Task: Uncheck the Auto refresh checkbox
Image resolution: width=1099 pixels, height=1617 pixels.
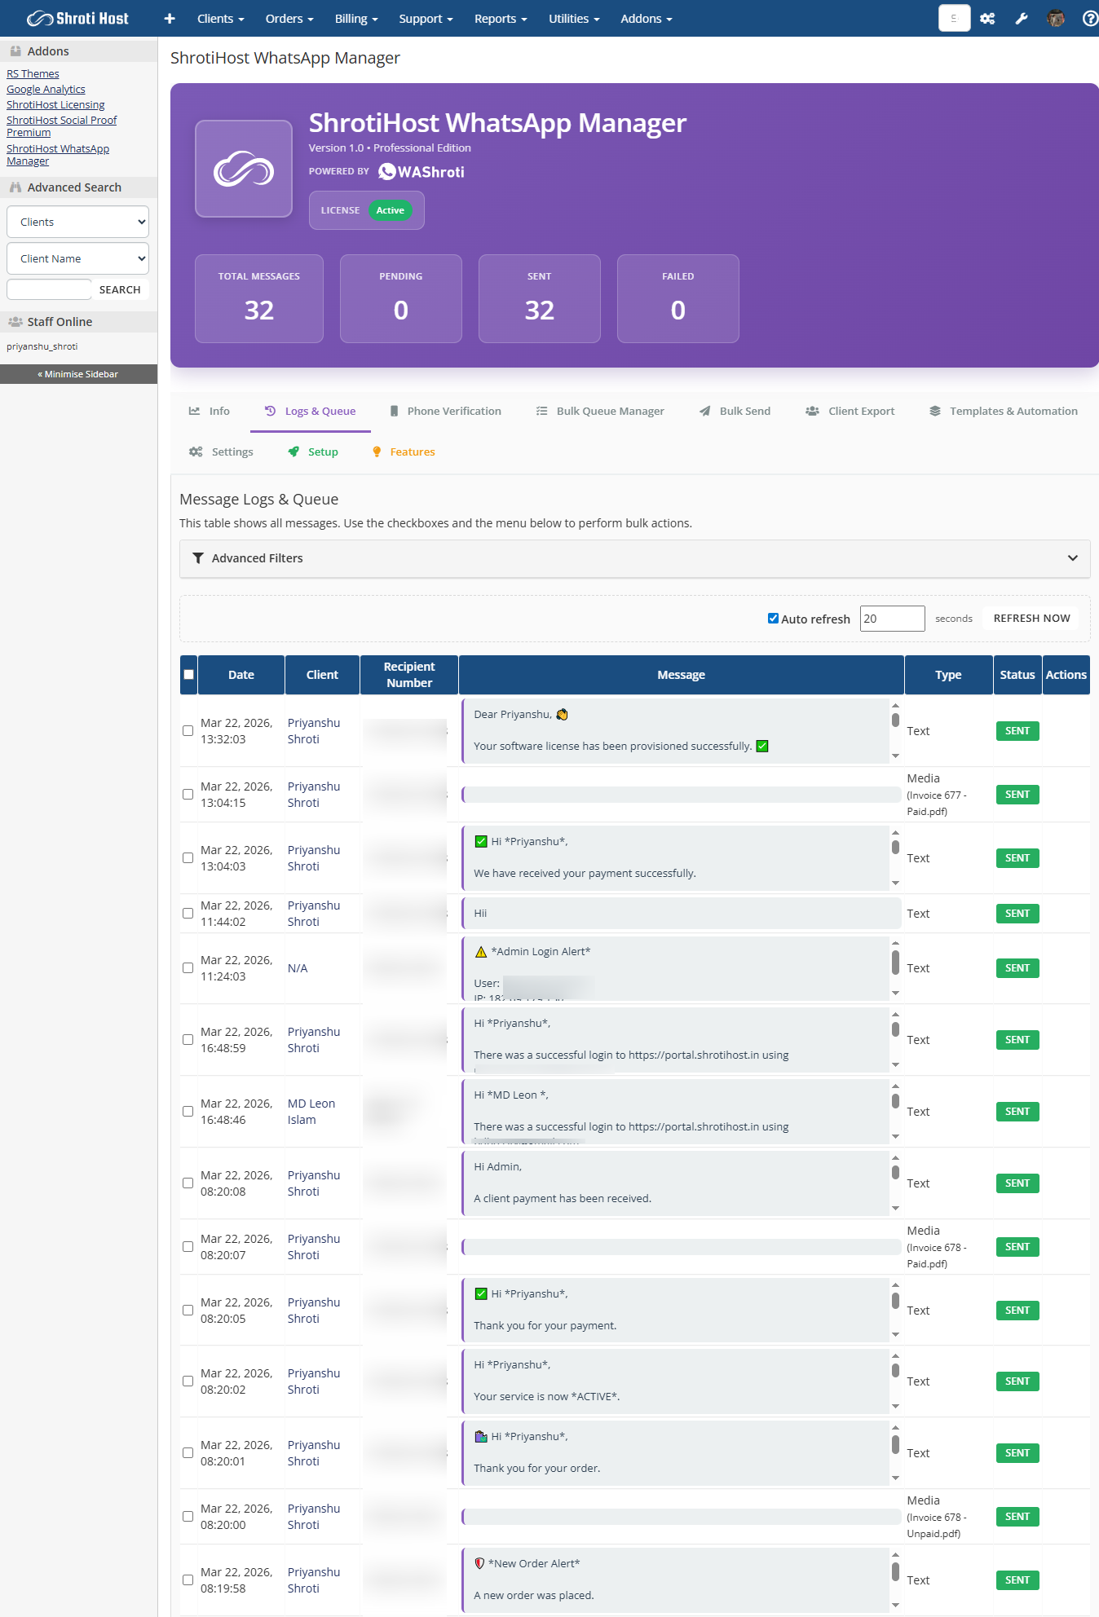Action: pos(773,618)
